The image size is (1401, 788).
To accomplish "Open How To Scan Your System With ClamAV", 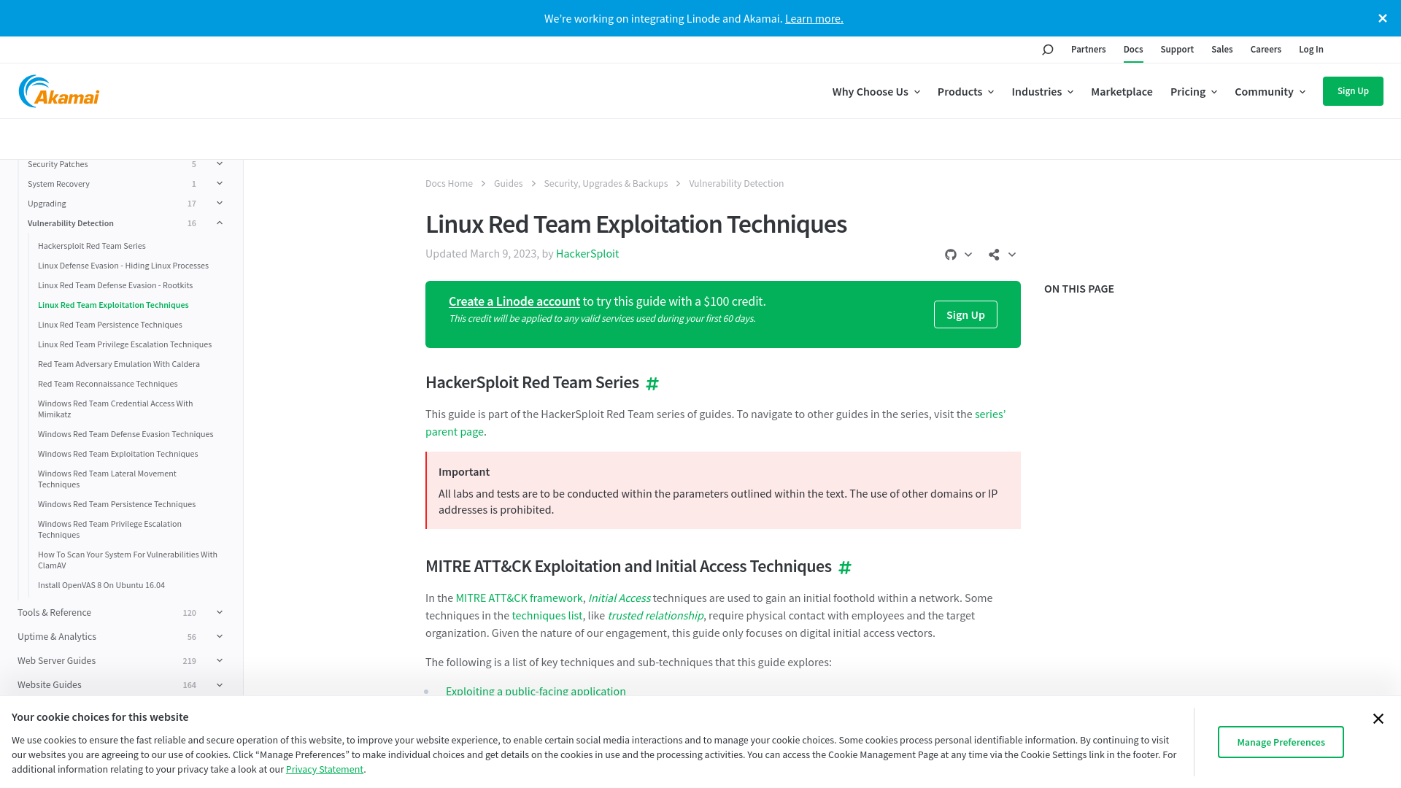I will click(x=127, y=560).
